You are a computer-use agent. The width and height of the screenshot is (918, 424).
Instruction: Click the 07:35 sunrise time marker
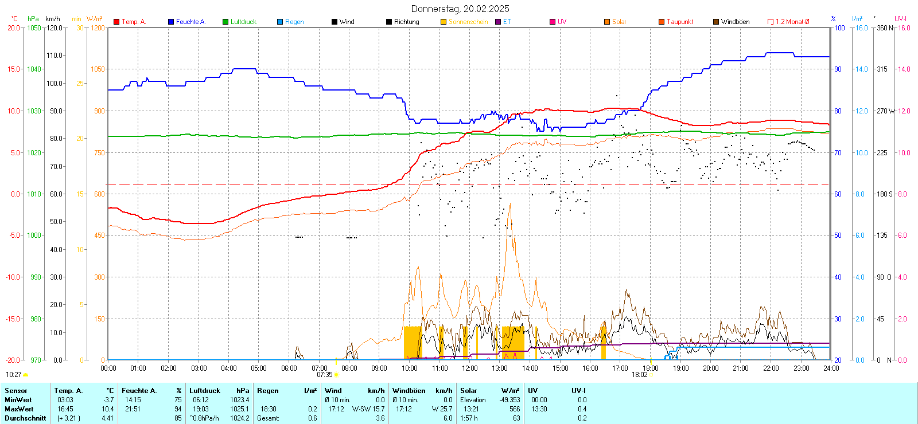[x=325, y=375]
